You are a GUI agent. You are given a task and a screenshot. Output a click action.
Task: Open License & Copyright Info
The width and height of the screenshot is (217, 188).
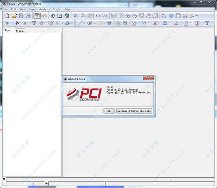134,111
